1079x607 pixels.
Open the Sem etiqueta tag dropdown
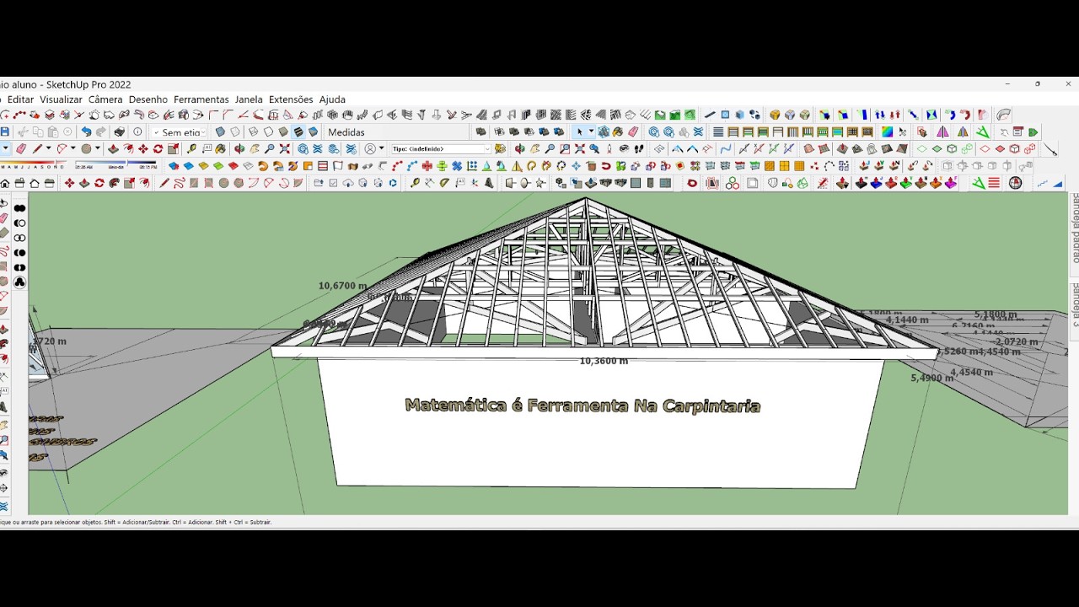click(x=180, y=132)
